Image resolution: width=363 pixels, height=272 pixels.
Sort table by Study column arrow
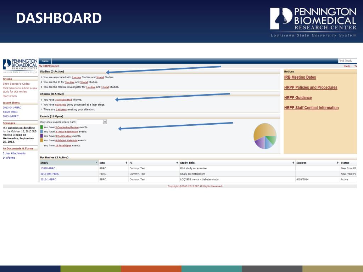coord(96,163)
